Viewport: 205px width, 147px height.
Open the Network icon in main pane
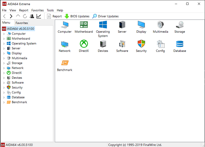pos(65,44)
